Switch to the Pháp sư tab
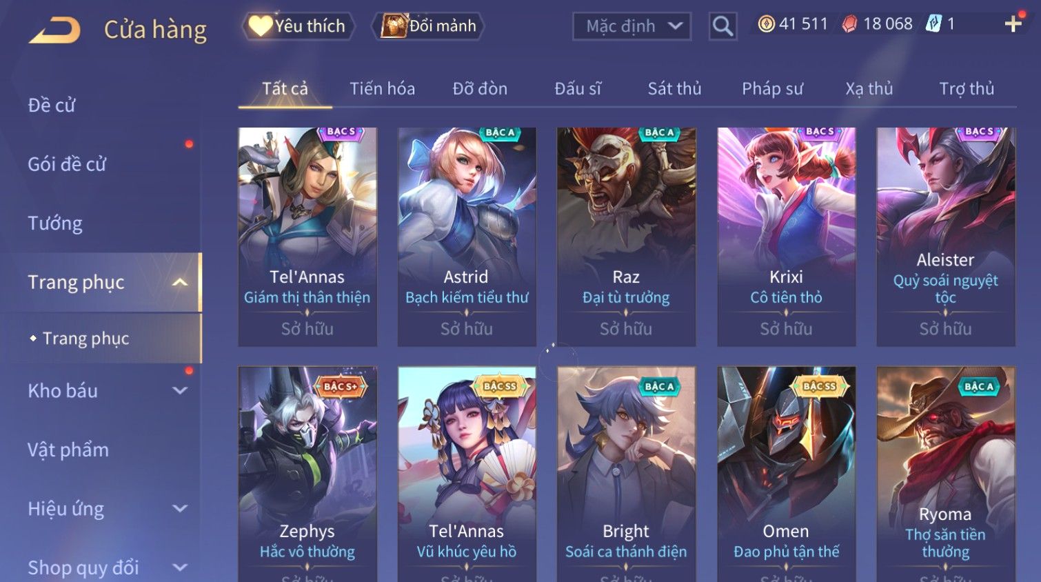 click(772, 88)
